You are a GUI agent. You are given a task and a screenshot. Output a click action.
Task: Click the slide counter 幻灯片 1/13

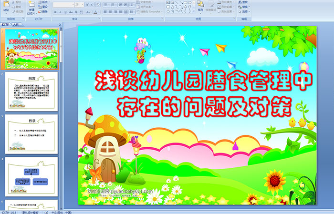(x=9, y=213)
